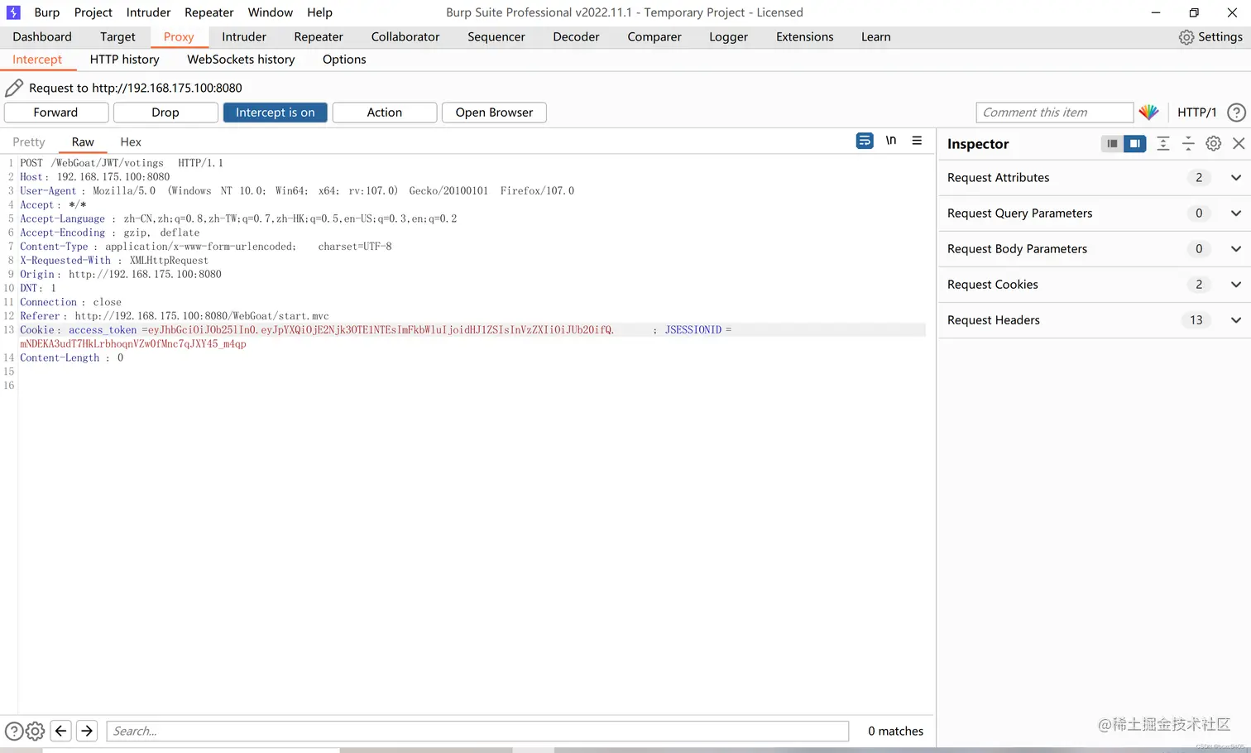Open search help icon at bottom left

click(14, 731)
